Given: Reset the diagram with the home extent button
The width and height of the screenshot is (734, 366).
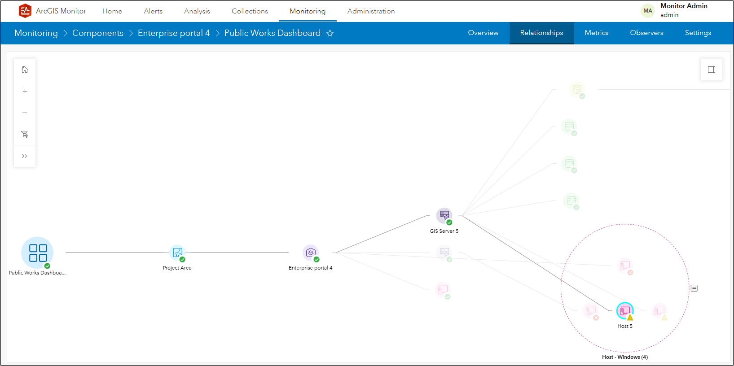Looking at the screenshot, I should coord(25,70).
